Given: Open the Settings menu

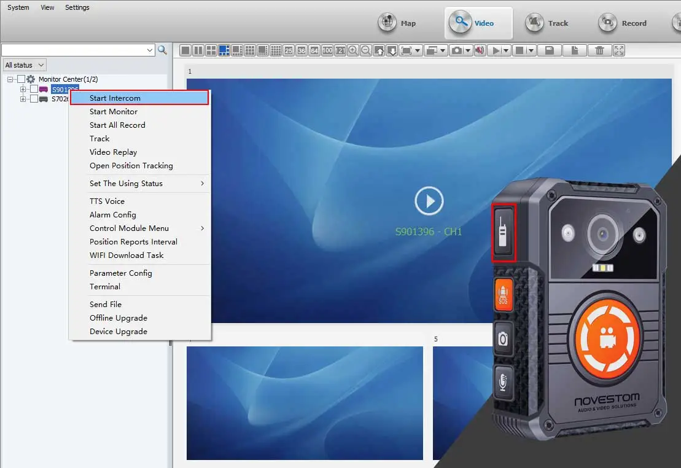Looking at the screenshot, I should click(x=77, y=7).
